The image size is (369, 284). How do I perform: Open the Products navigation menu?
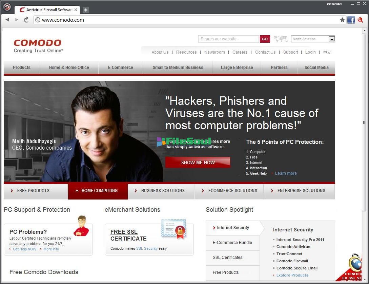(x=22, y=68)
